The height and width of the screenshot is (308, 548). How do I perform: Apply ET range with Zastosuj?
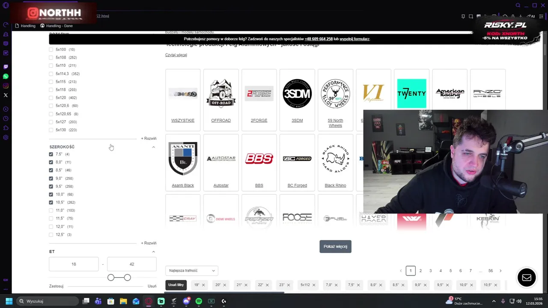tap(56, 286)
